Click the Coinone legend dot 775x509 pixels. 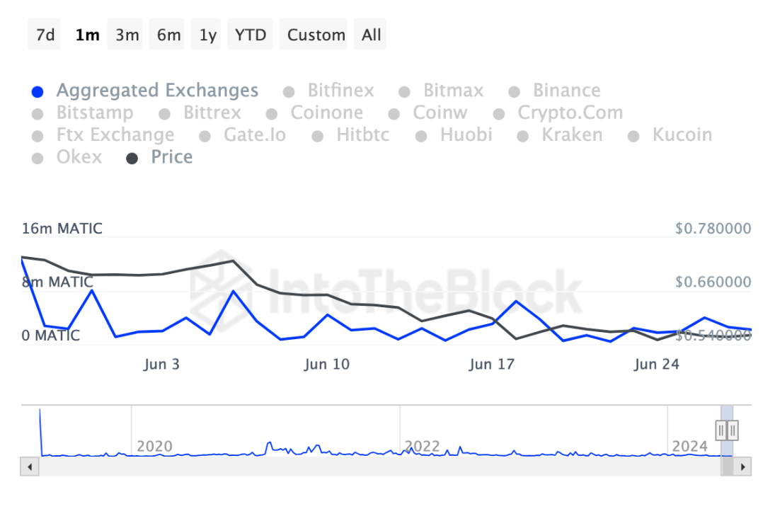coord(272,114)
